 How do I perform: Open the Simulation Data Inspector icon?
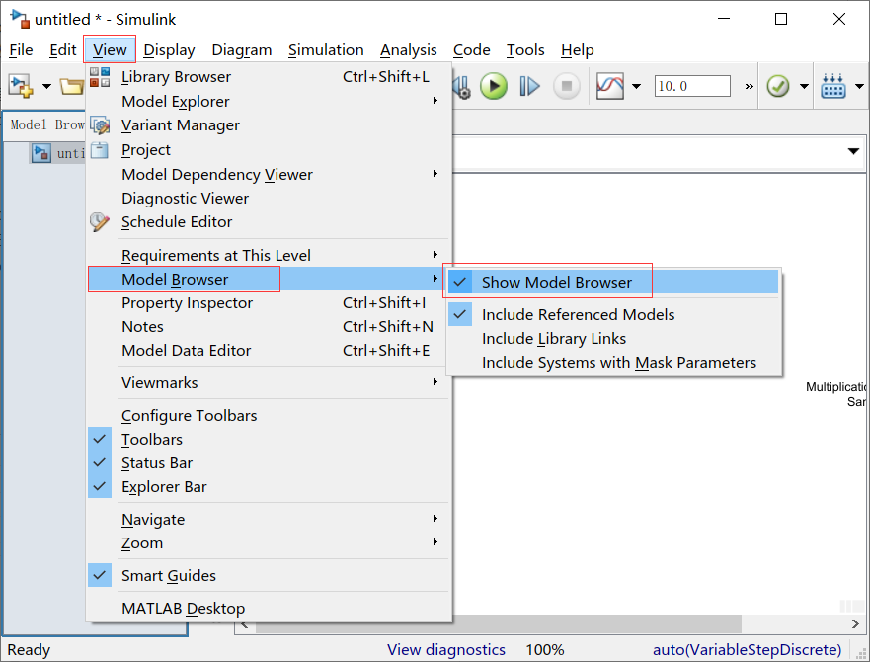click(x=609, y=86)
